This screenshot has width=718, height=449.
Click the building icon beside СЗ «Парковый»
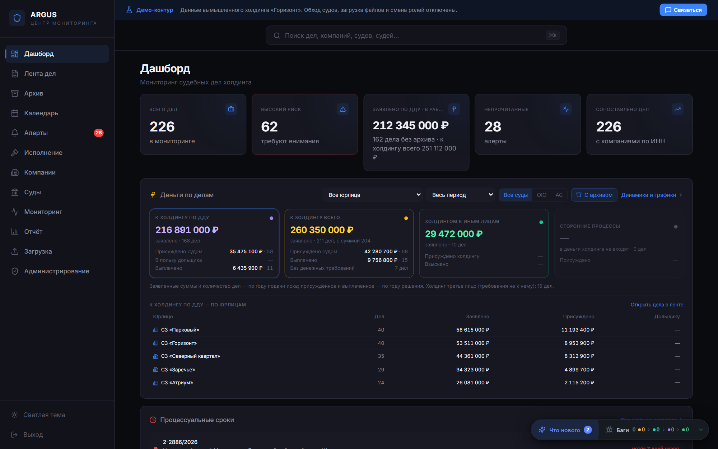(156, 330)
